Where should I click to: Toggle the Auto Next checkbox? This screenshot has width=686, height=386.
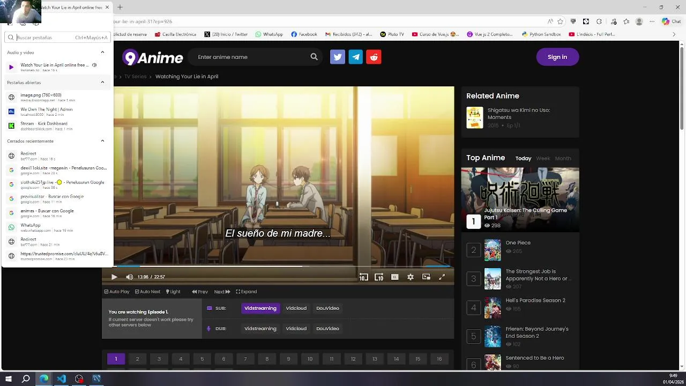pyautogui.click(x=147, y=292)
